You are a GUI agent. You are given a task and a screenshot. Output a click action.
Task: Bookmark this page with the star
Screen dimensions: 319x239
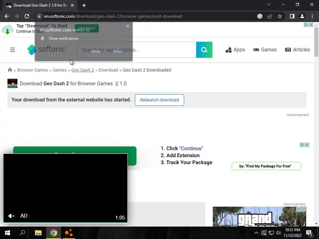280,16
